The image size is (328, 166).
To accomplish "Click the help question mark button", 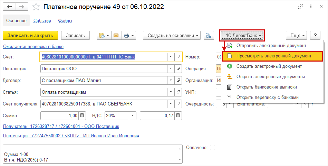I will point(315,35).
